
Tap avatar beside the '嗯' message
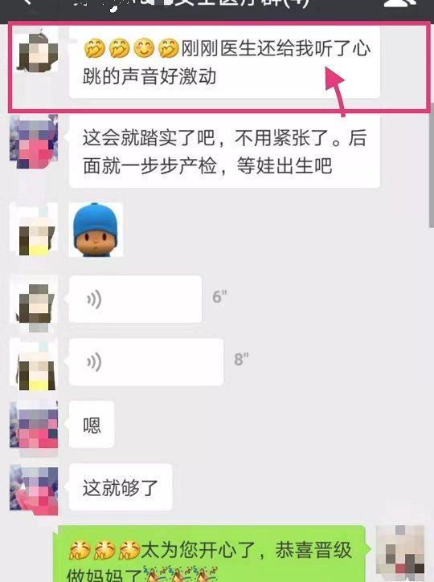click(x=34, y=427)
